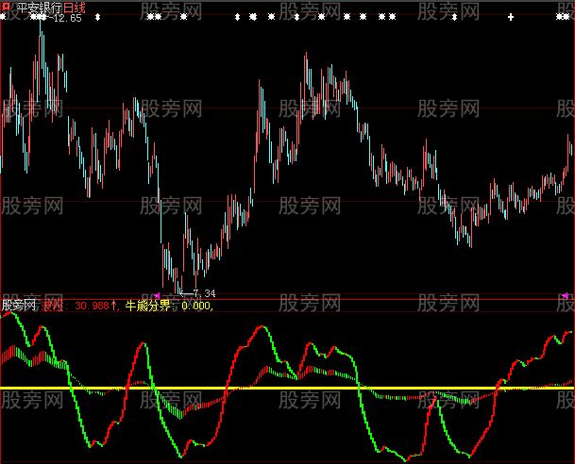
Task: Select the 平安银行 stock name label
Action: [x=38, y=8]
